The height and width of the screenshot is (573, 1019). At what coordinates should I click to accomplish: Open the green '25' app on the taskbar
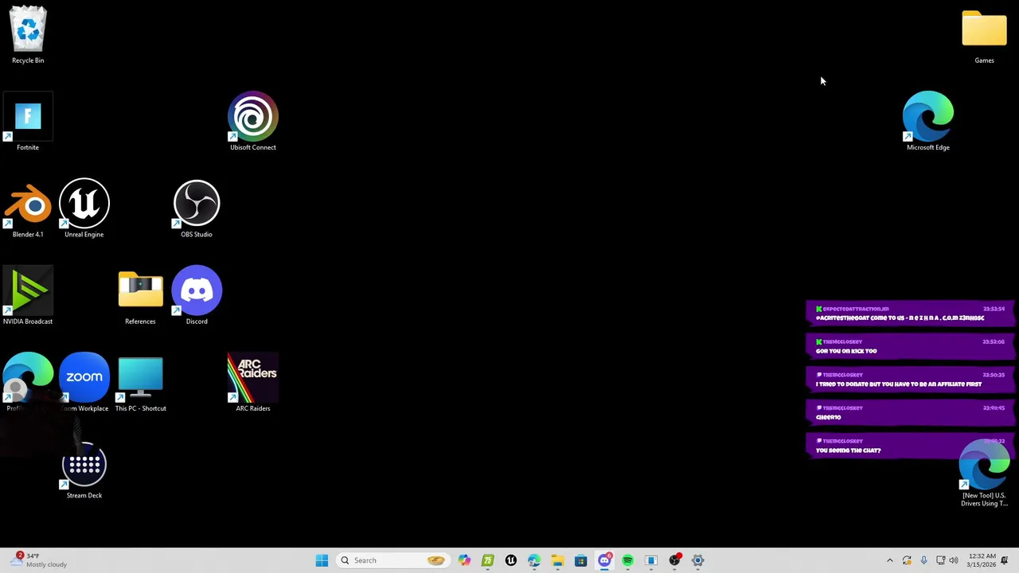click(488, 560)
